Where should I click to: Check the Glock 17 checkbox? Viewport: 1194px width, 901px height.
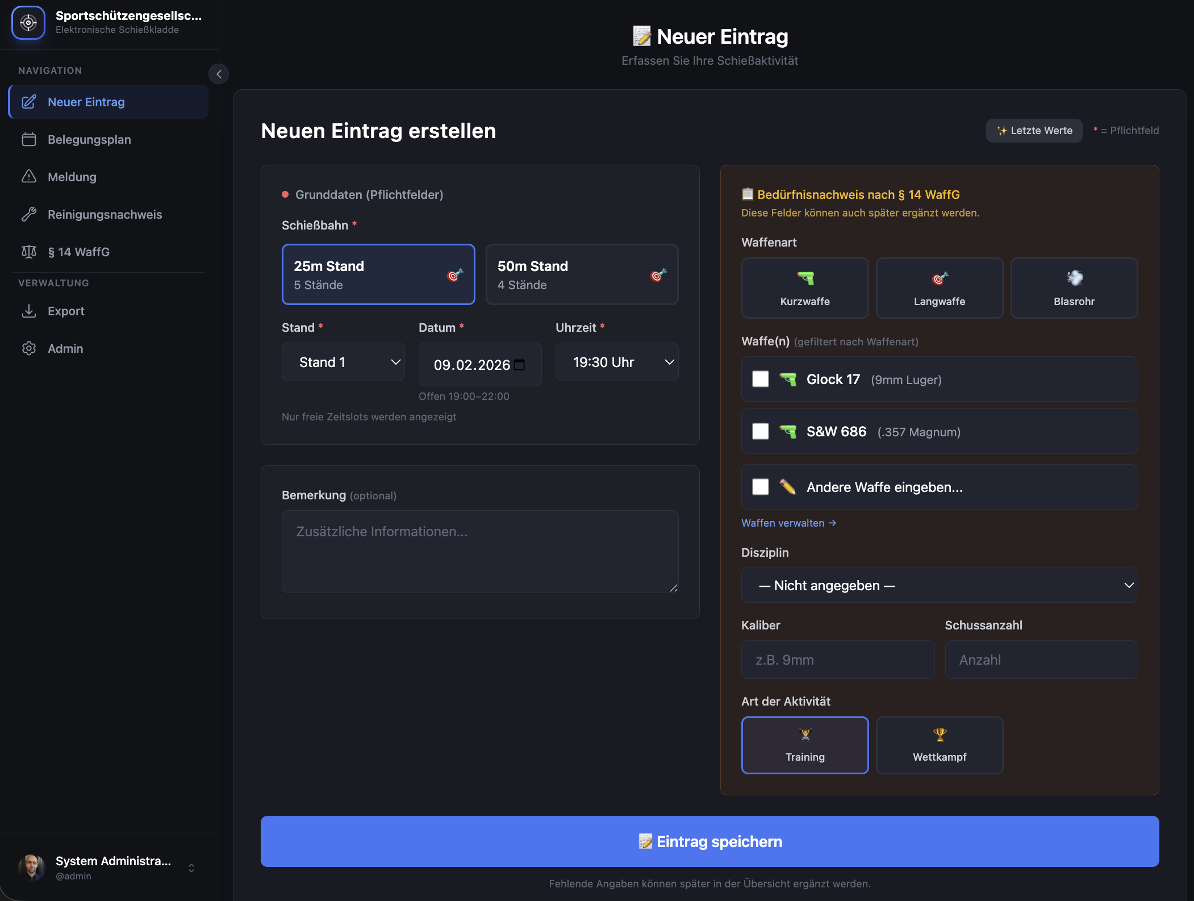tap(760, 379)
